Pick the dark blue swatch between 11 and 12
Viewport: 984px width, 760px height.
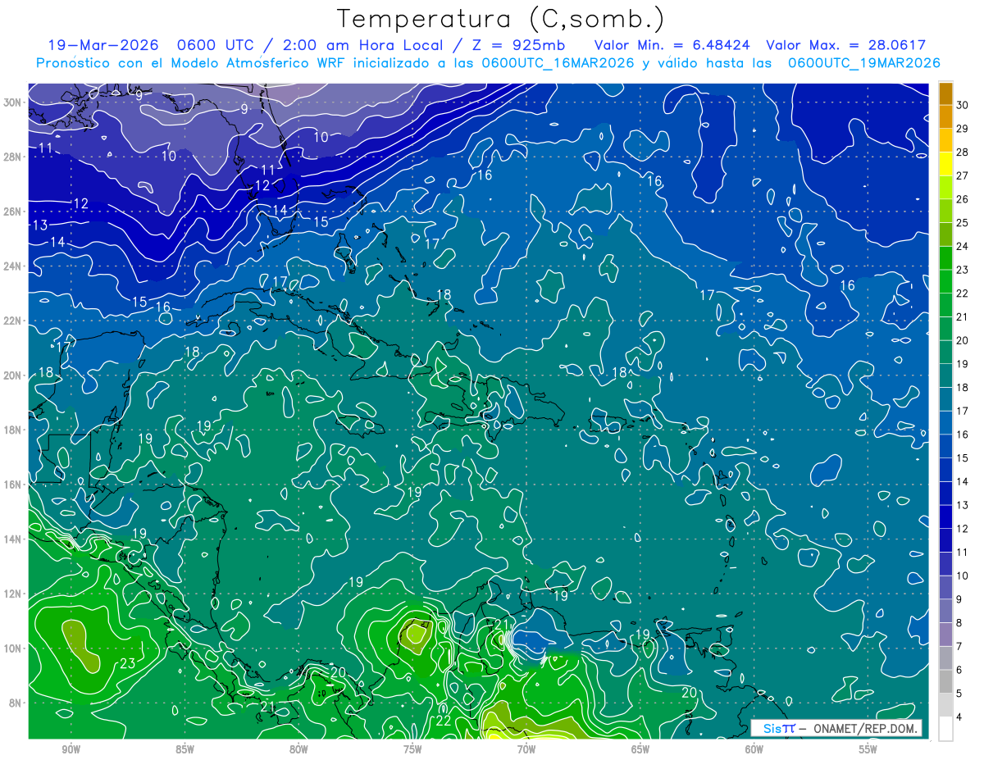945,540
